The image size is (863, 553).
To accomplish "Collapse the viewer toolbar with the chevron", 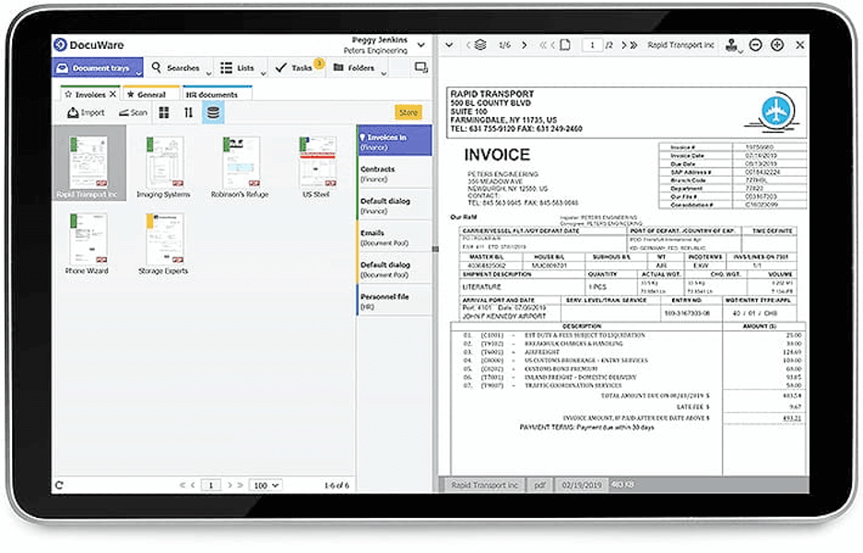I will [x=449, y=42].
